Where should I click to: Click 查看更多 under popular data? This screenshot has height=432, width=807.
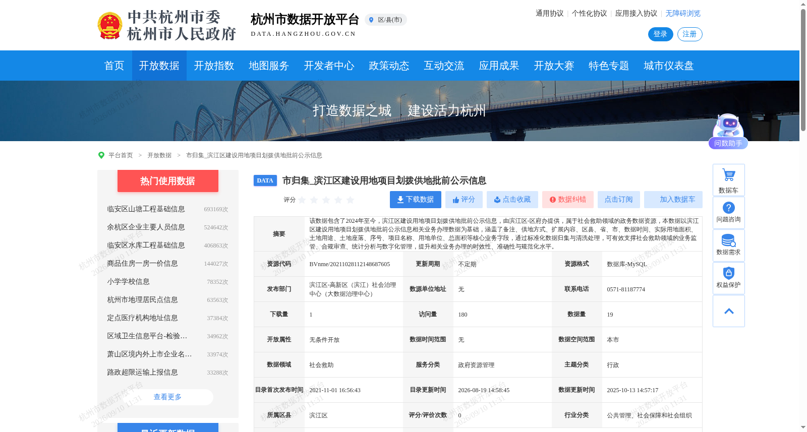[x=167, y=397]
